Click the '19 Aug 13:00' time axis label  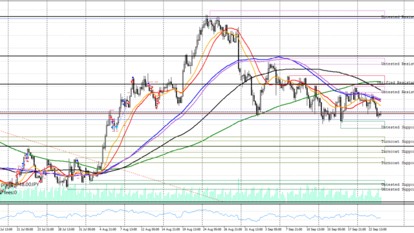191,229
